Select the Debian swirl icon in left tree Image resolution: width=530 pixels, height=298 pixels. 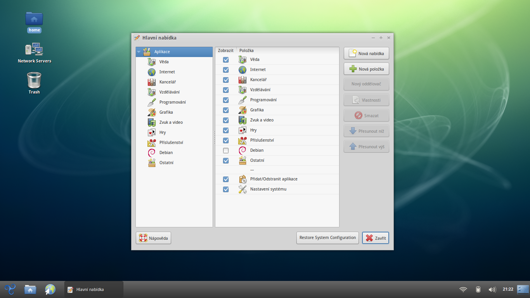(152, 152)
